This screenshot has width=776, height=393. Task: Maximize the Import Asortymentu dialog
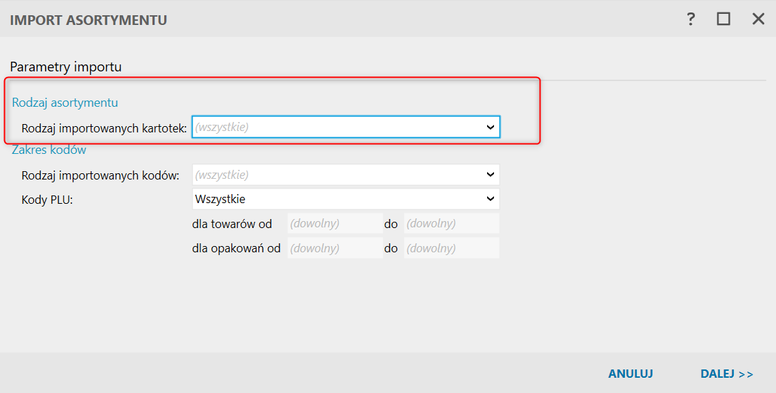pyautogui.click(x=723, y=19)
